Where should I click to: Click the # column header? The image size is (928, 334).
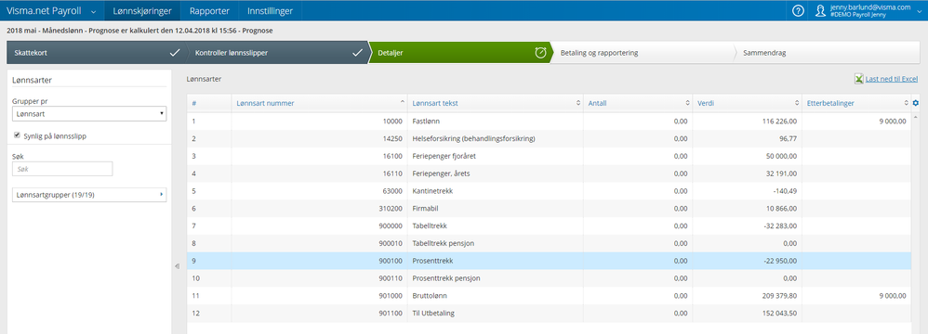(209, 103)
